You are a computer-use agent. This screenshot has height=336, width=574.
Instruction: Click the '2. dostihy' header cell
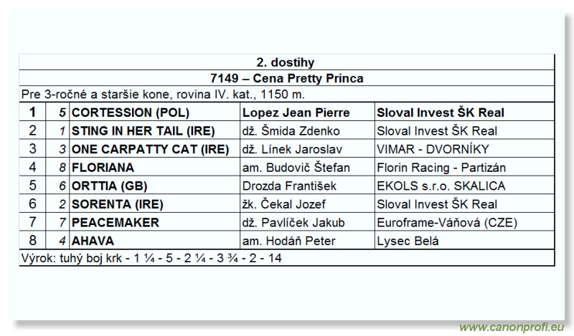coord(286,63)
